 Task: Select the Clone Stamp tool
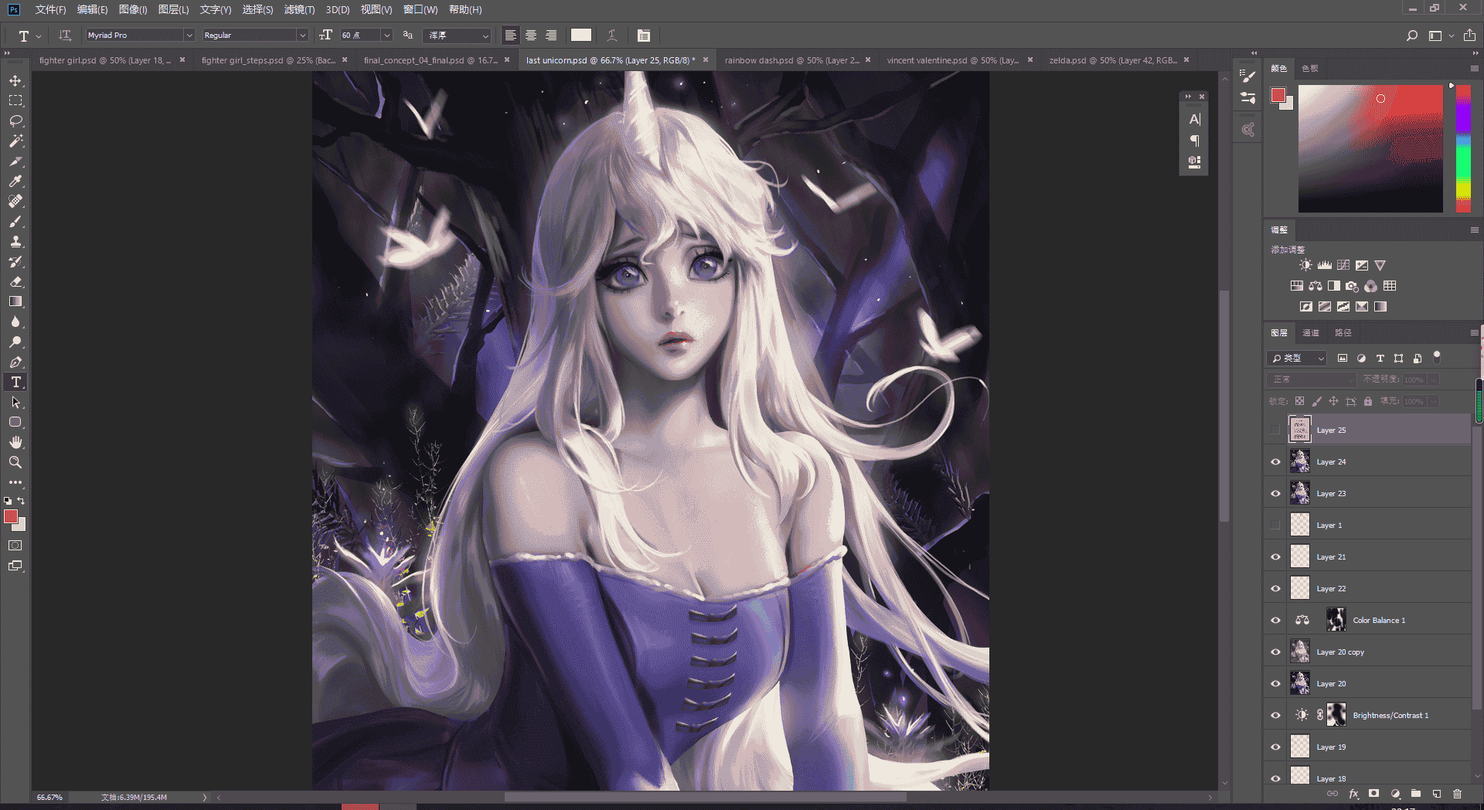click(x=15, y=242)
